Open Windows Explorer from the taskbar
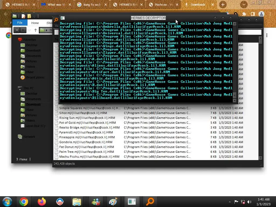276x207 pixels. tap(77, 202)
